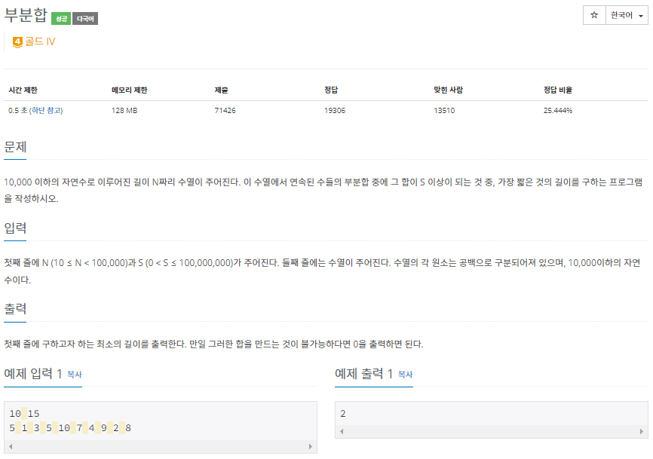Click the 입력 section heading

15,228
